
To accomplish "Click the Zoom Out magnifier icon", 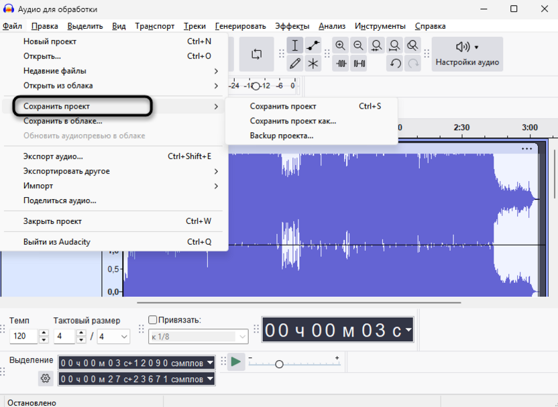I will pyautogui.click(x=358, y=46).
